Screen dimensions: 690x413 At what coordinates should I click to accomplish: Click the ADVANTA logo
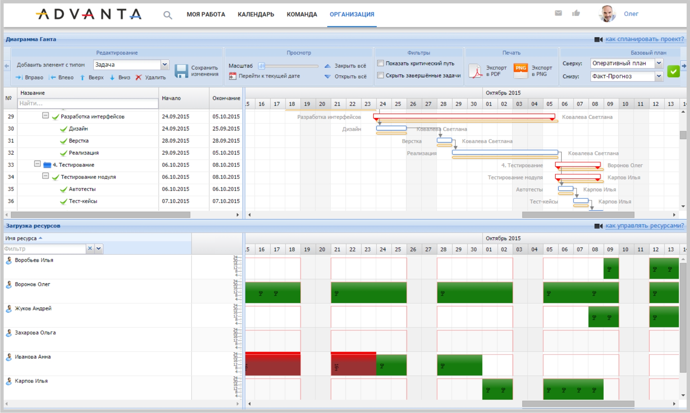[x=89, y=14]
